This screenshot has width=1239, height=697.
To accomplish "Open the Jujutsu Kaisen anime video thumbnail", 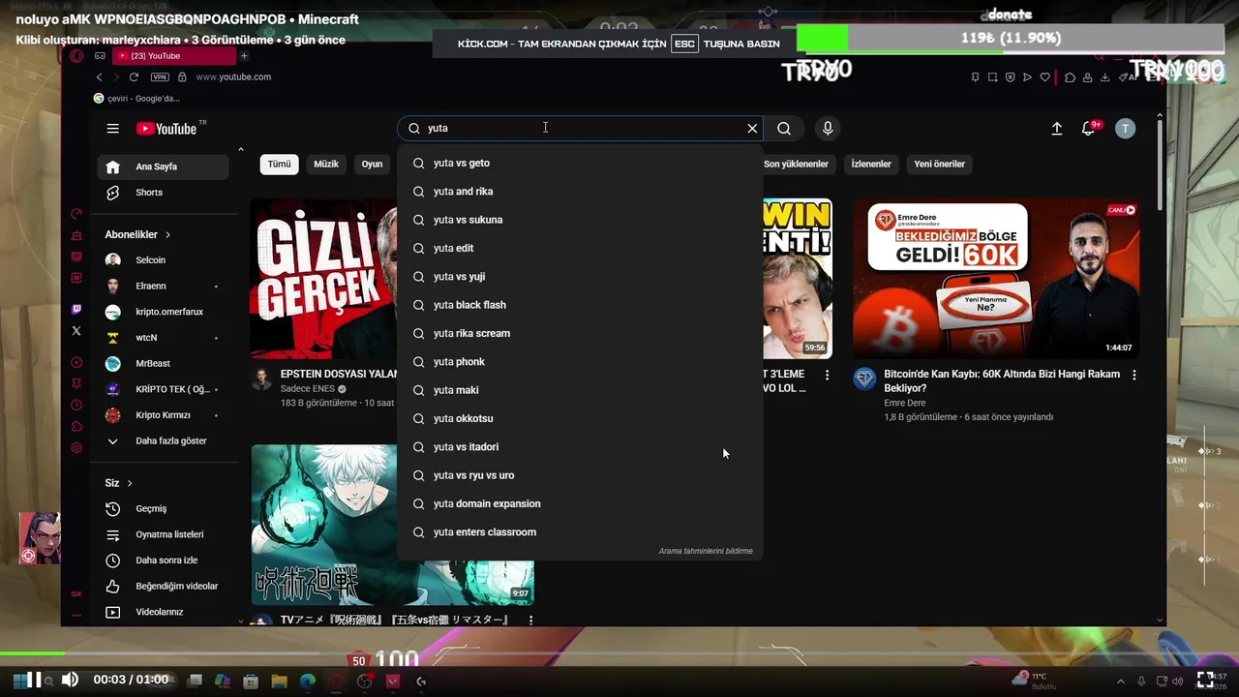I will click(x=392, y=525).
